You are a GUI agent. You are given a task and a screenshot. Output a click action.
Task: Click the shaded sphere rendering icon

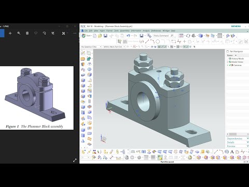[127, 157]
